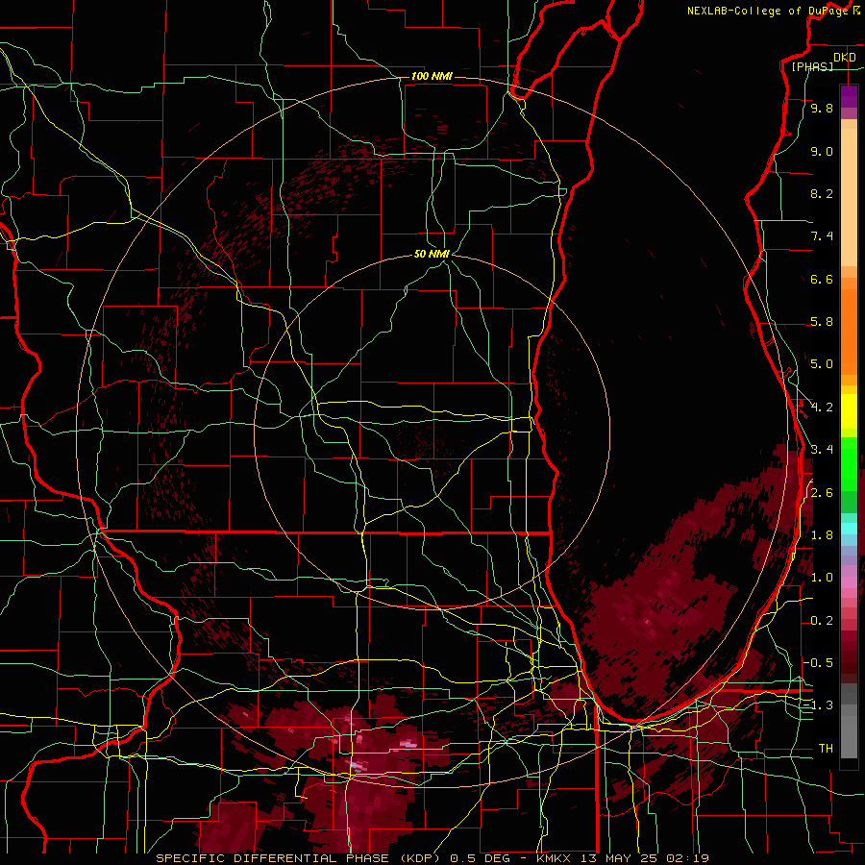Screen dimensions: 865x865
Task: Click the 1.8 value on the color scale
Action: 822,535
